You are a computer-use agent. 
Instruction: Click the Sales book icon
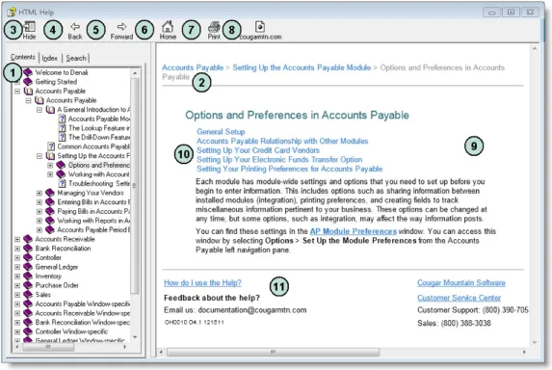pos(28,294)
